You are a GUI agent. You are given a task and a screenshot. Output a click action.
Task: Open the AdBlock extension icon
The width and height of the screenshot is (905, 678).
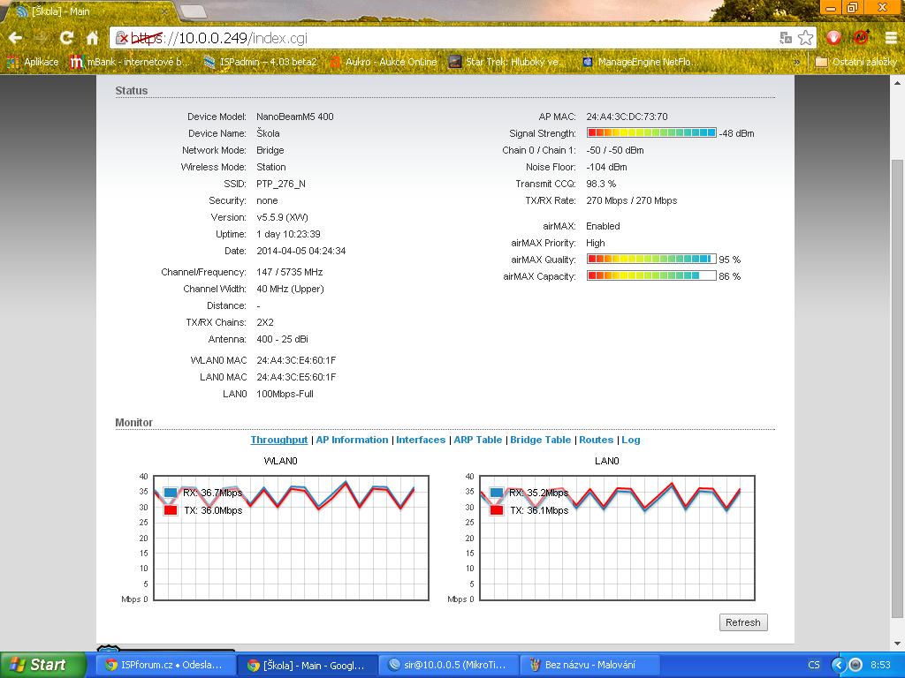(861, 38)
